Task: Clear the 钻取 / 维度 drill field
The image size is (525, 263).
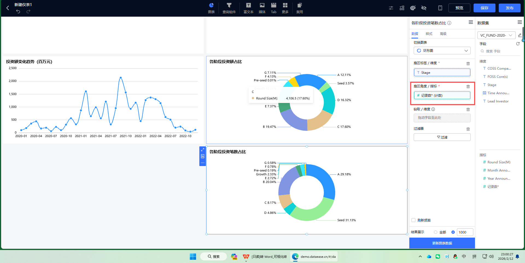Action: [468, 110]
